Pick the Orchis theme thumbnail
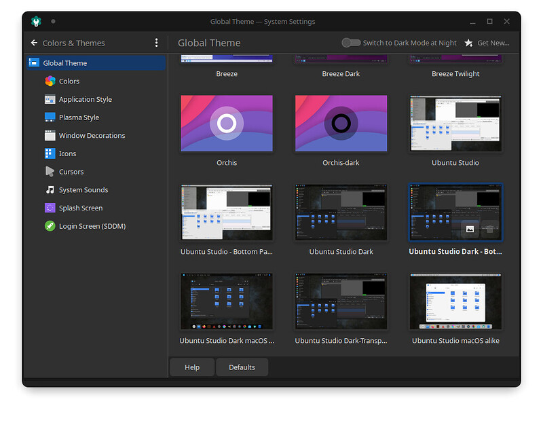This screenshot has width=543, height=425. coord(227,124)
